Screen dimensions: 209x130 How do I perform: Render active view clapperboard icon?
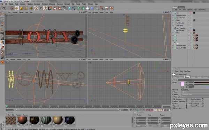click(55, 8)
